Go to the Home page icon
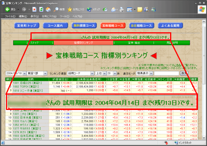 point(48,9)
